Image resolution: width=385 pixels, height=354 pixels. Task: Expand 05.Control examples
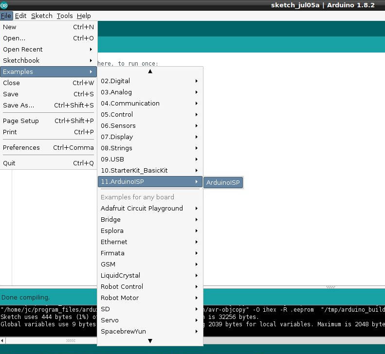[150, 115]
